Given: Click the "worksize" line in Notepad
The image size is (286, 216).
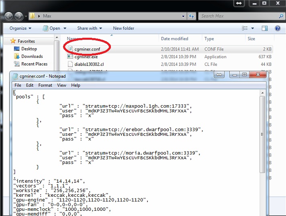Looking at the screenshot, I should [x=52, y=190].
